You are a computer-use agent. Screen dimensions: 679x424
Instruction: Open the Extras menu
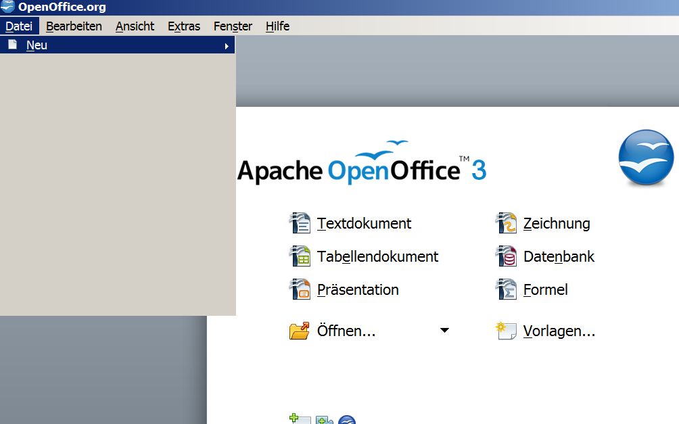(x=184, y=26)
